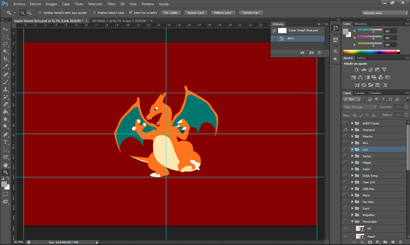Click the G value input field
Viewport: 410px width, 245px height.
click(390, 38)
